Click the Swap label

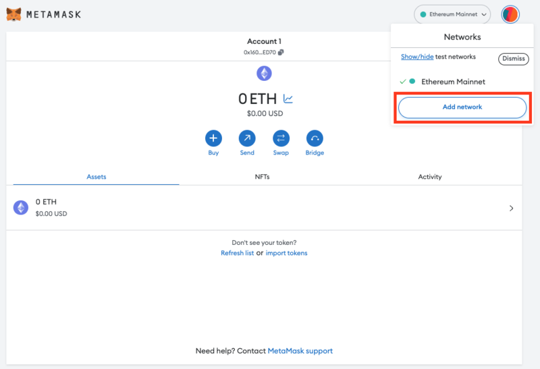pos(281,153)
